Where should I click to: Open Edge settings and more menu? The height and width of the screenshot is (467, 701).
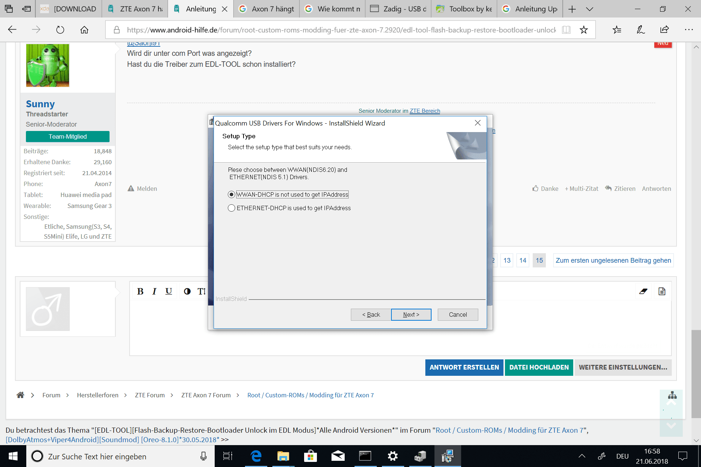pyautogui.click(x=689, y=30)
